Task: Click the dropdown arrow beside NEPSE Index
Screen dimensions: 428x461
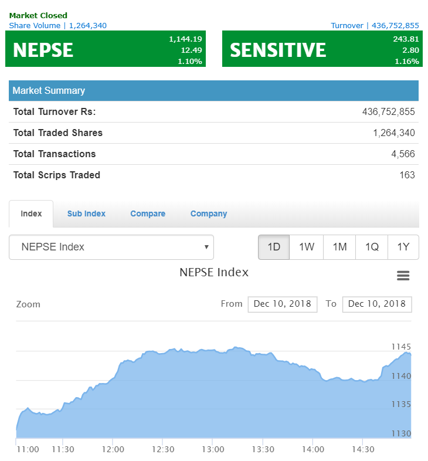Action: coord(206,247)
